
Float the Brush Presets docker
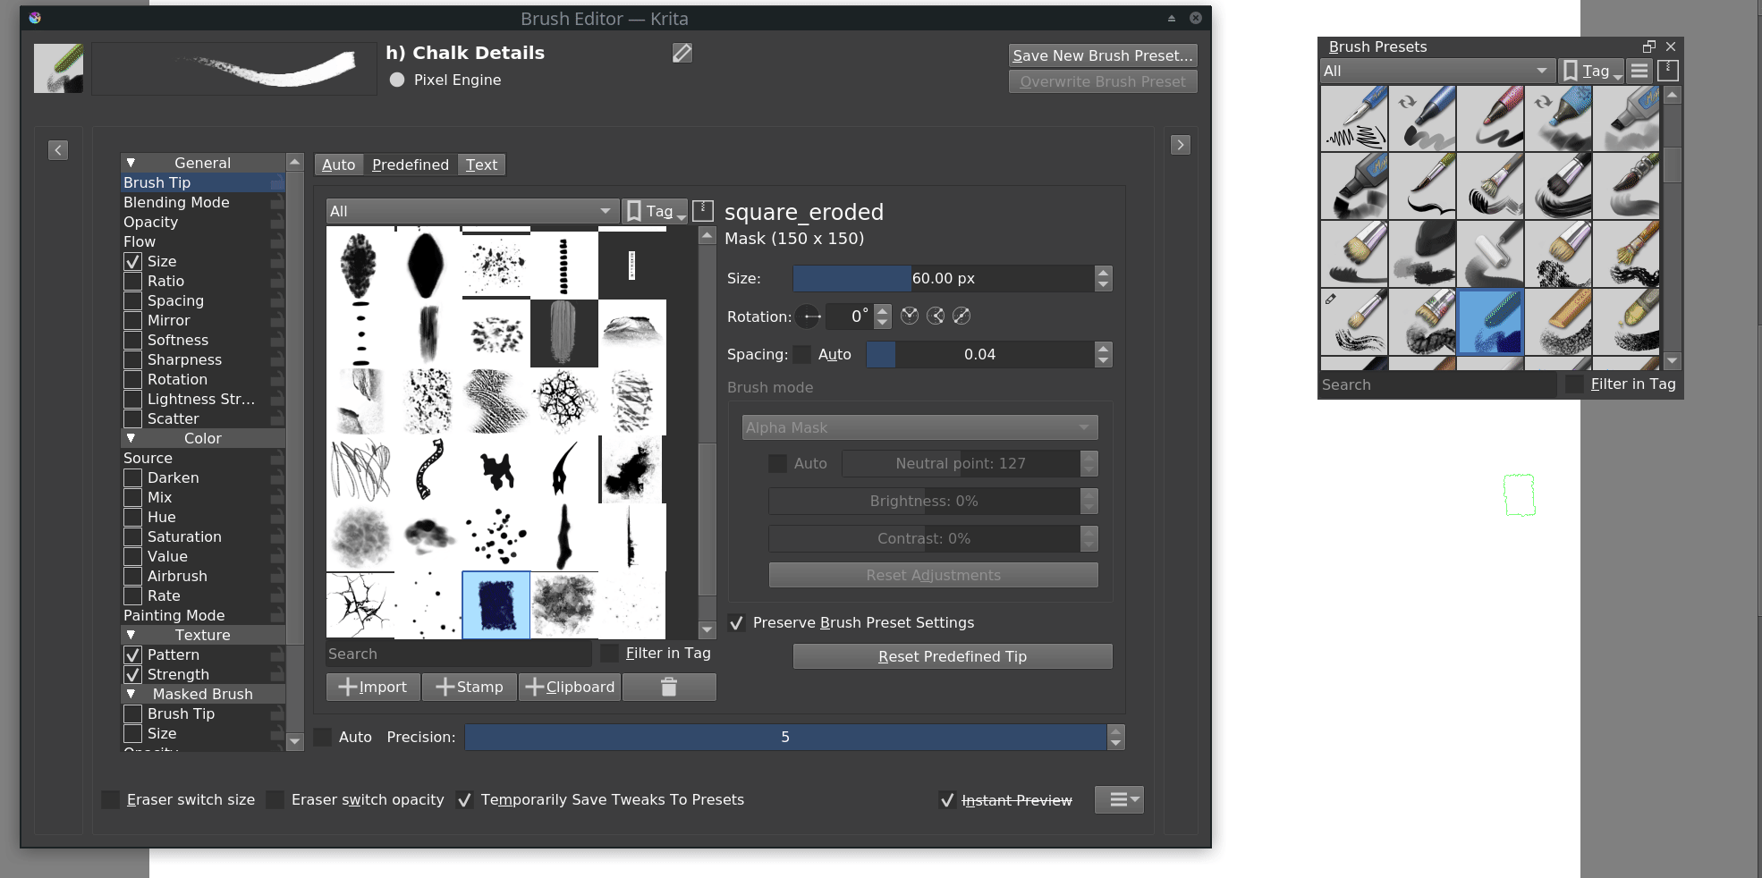pos(1648,46)
